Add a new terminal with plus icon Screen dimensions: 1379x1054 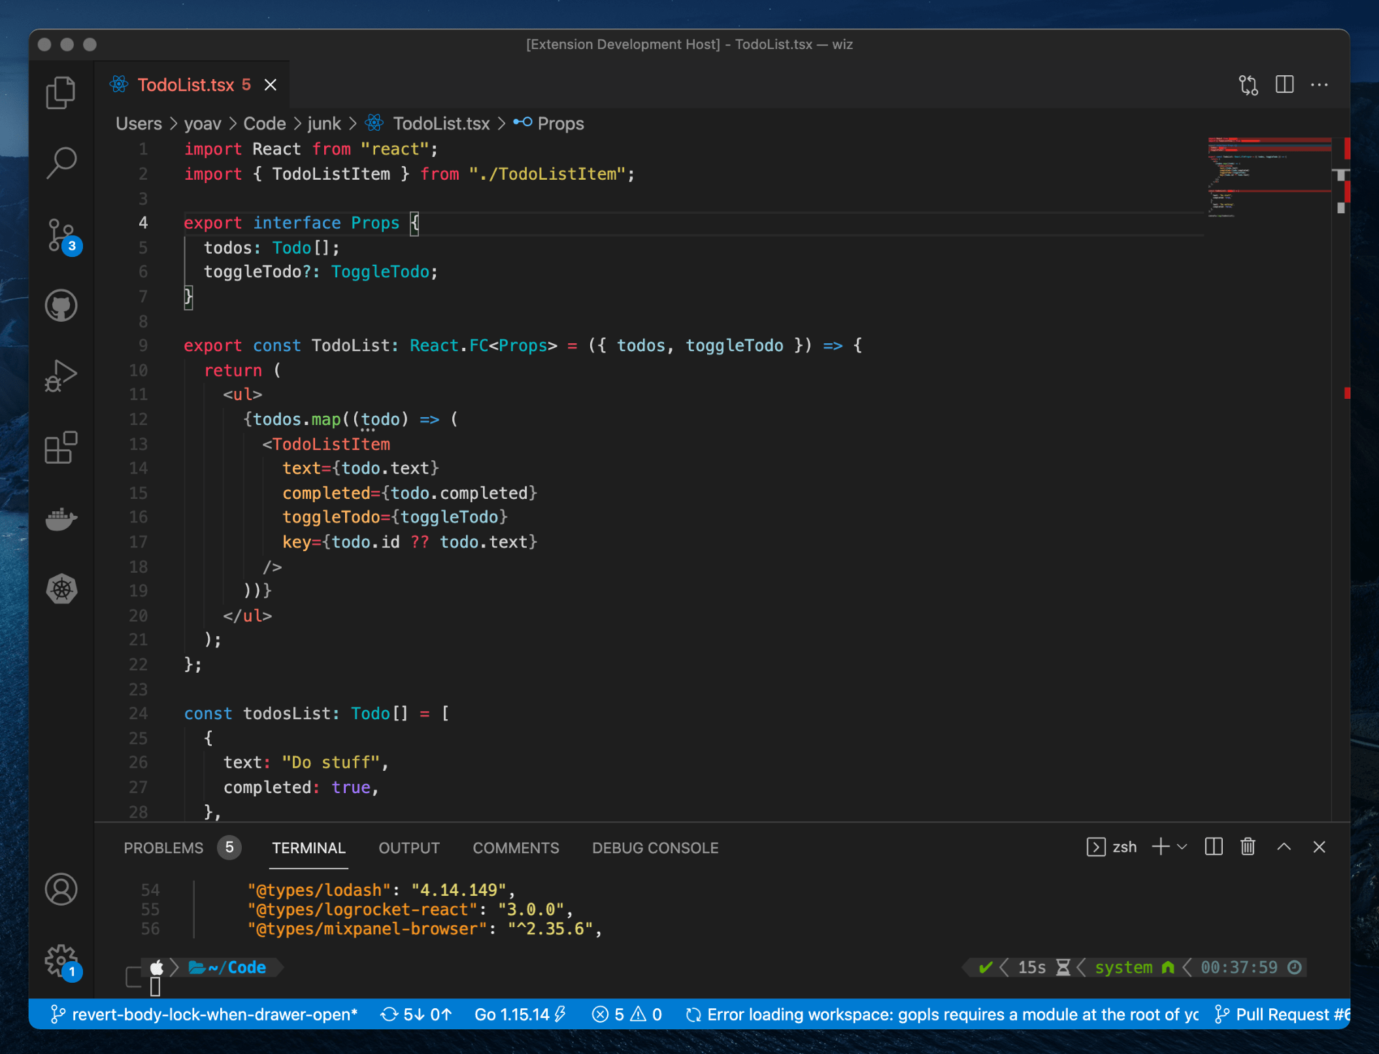coord(1161,847)
